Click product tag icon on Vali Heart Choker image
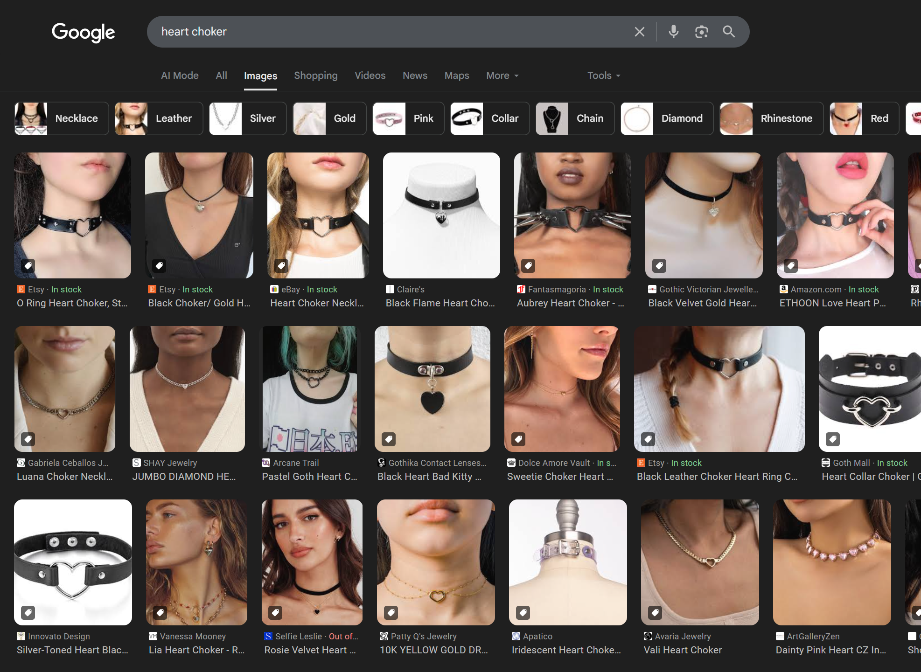 tap(655, 613)
